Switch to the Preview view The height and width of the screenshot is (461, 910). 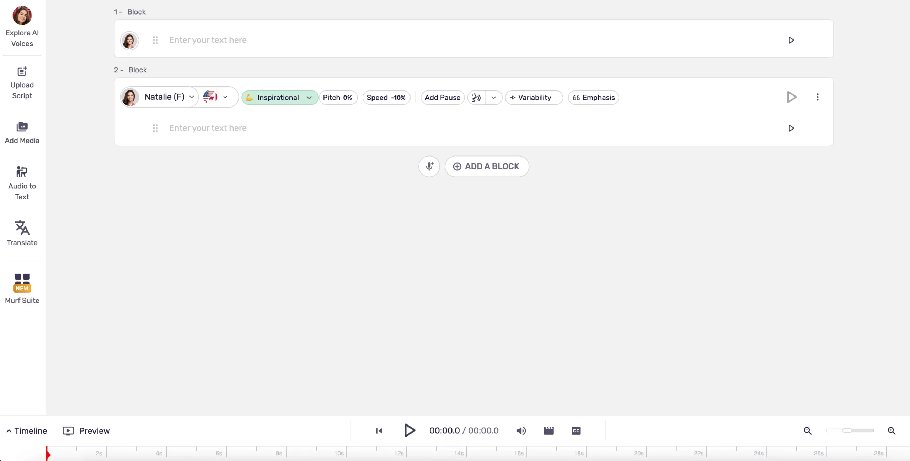pyautogui.click(x=86, y=430)
